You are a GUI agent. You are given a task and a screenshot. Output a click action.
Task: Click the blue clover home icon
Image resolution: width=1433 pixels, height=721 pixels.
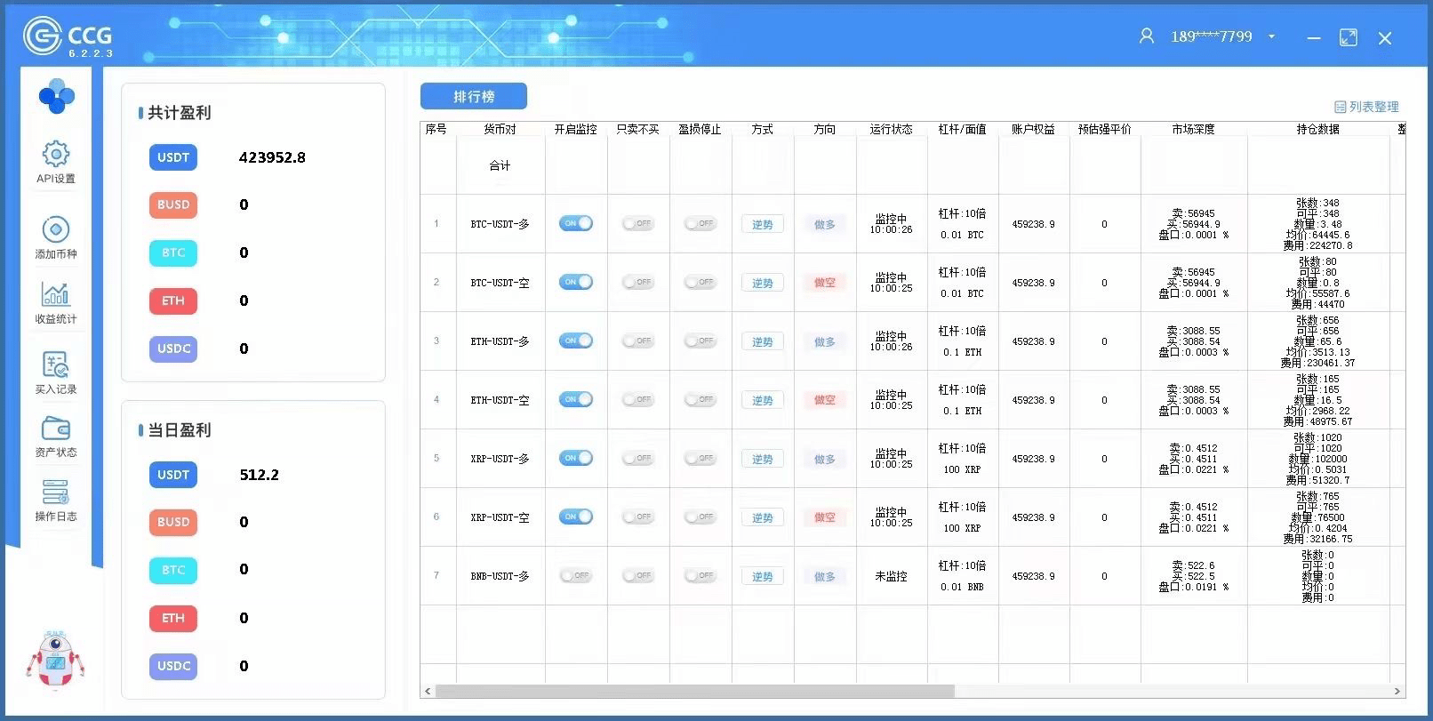pyautogui.click(x=56, y=96)
